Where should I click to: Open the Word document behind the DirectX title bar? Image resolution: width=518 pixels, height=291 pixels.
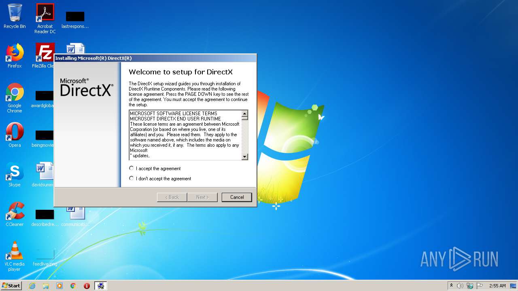tap(76, 48)
